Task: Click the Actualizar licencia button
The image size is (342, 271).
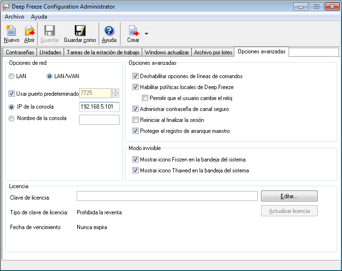Action: point(289,211)
